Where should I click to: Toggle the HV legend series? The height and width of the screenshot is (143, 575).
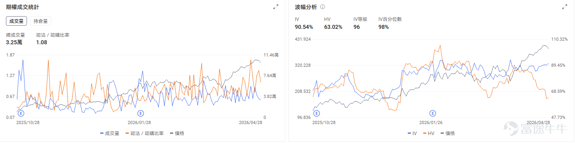[429, 134]
